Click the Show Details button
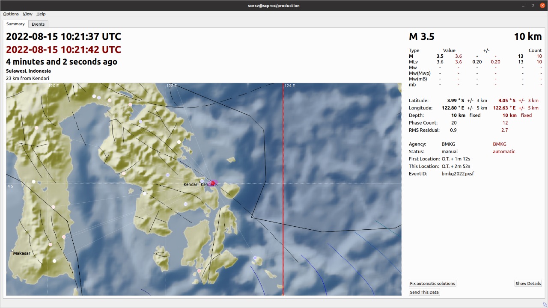 click(528, 284)
